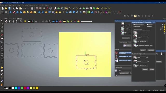This screenshot has height=93, width=166.
Task: Pick the green color swatch
Action: click(x=22, y=88)
